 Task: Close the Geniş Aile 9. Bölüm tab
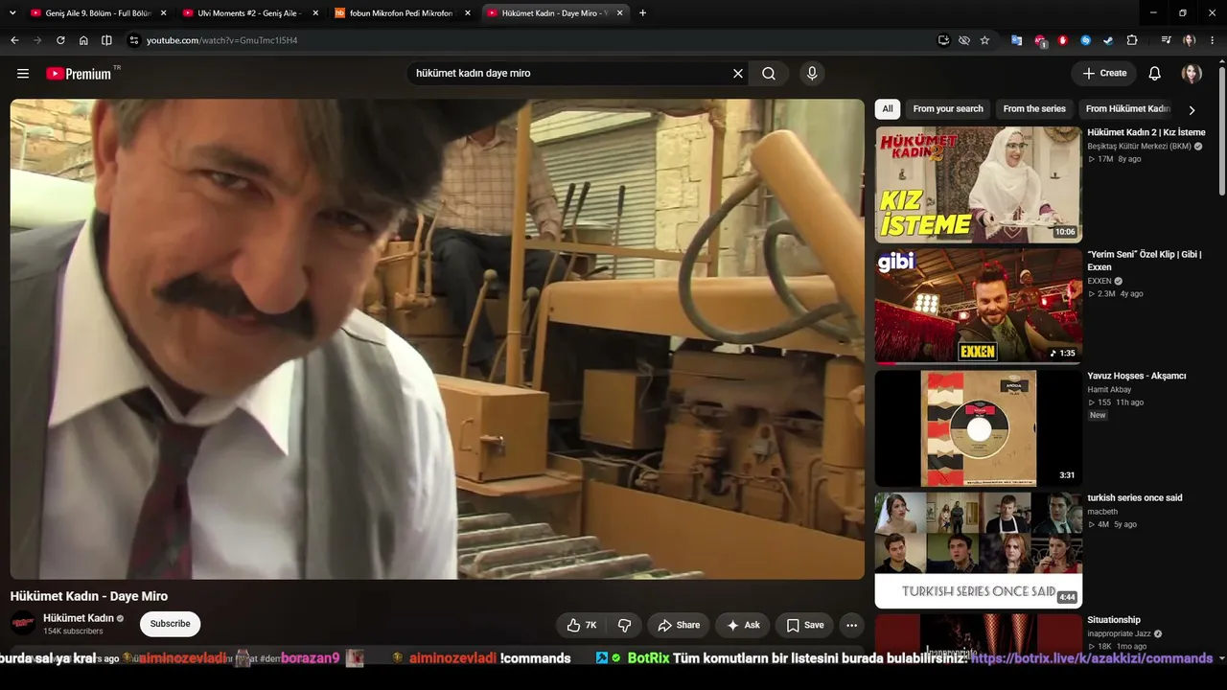(164, 13)
